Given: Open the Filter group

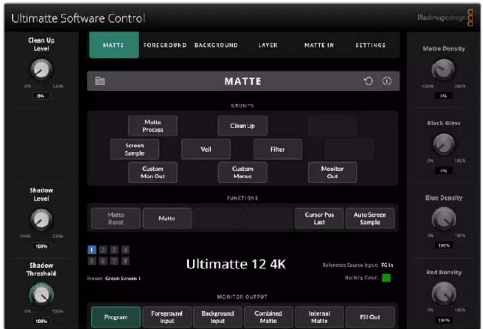Looking at the screenshot, I should point(278,149).
